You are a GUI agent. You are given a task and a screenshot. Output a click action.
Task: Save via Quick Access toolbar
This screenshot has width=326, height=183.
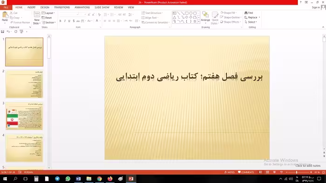[2, 32]
